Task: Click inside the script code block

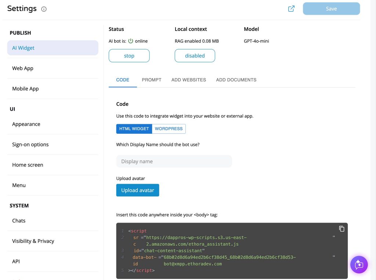Action: click(232, 251)
